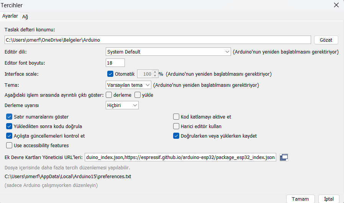The width and height of the screenshot is (344, 203).
Task: Click the Taslak defteri konumu path field
Action: [x=157, y=40]
